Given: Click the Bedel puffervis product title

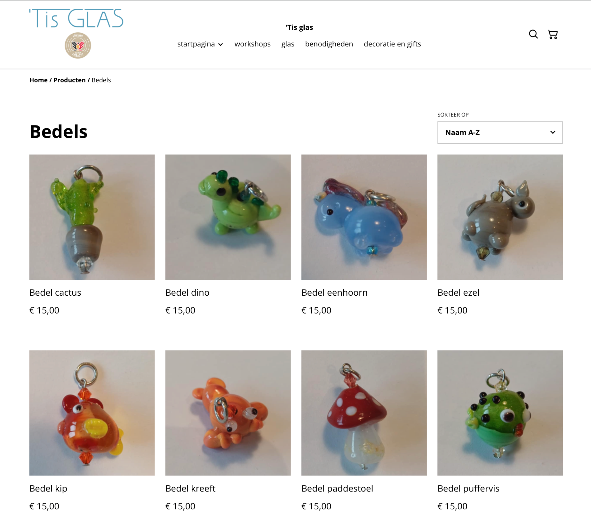Looking at the screenshot, I should (x=468, y=488).
